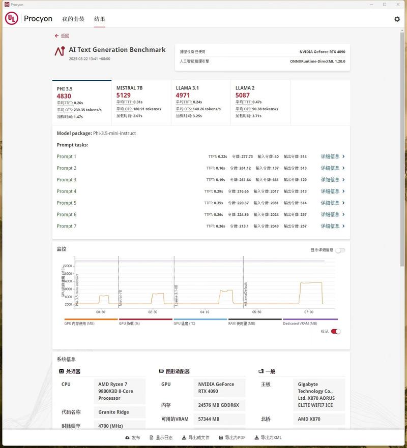This screenshot has height=448, width=407.
Task: Click the Prompt 6 row label
Action: tap(67, 214)
